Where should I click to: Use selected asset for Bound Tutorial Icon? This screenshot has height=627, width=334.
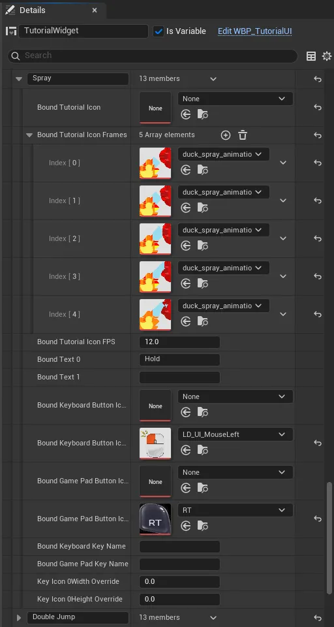pos(186,115)
